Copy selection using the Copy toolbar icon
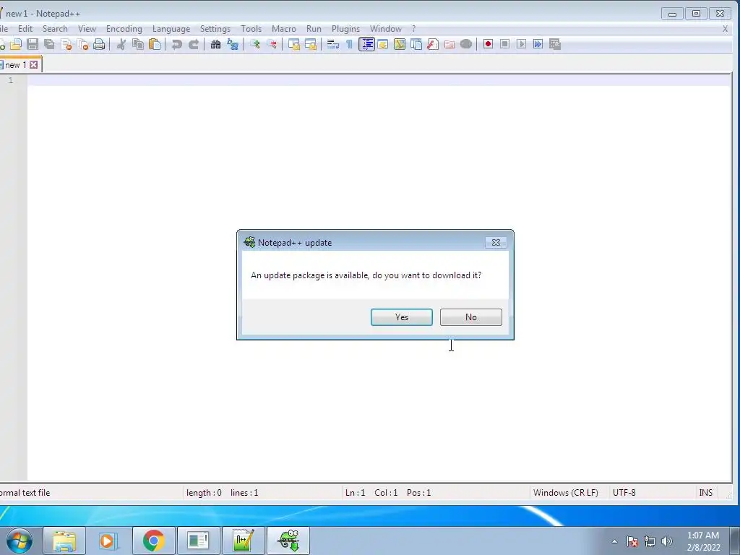This screenshot has height=555, width=740. 138,44
